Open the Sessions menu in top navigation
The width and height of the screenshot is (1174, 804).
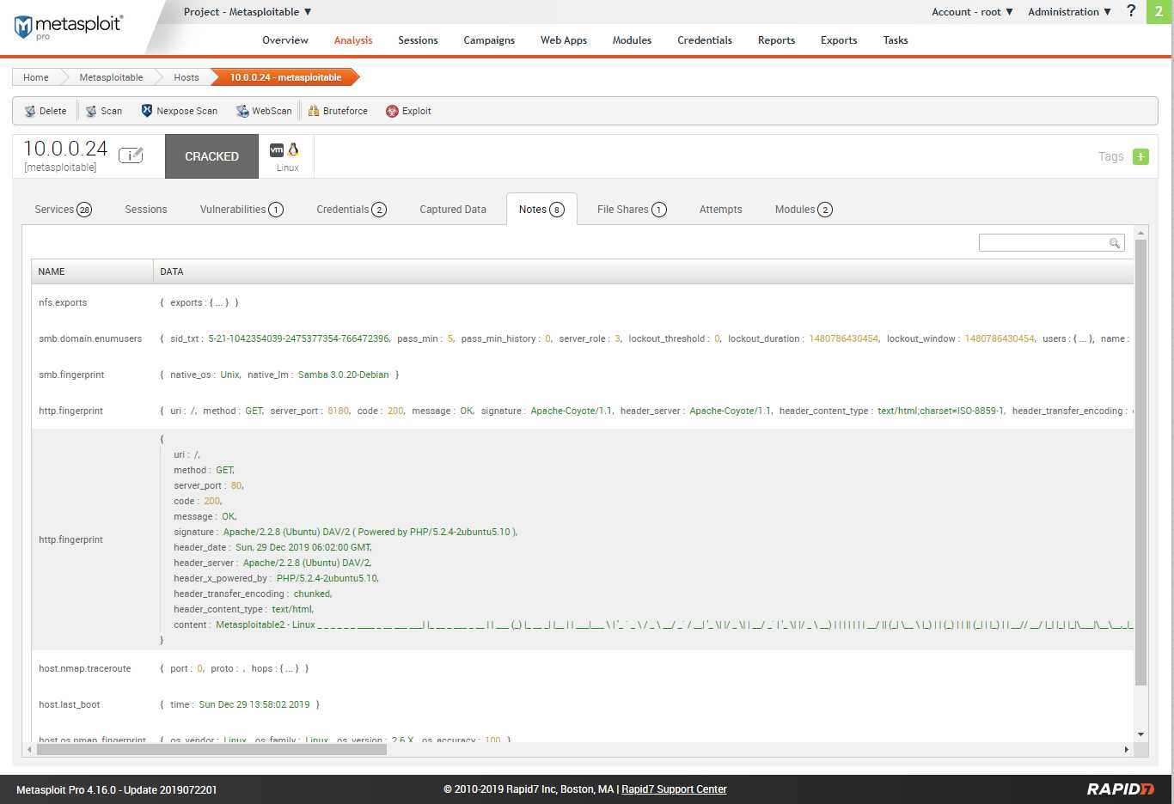[418, 40]
